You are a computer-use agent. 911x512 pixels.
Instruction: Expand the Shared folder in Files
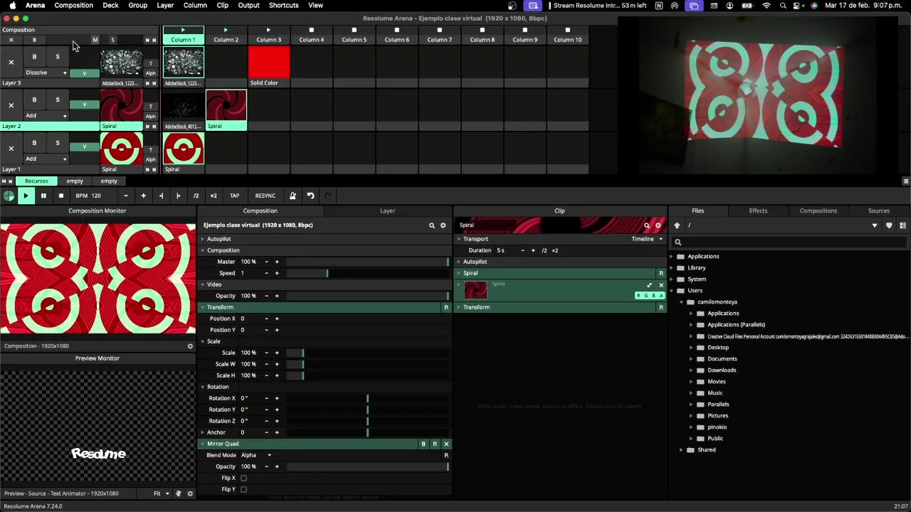coord(681,450)
